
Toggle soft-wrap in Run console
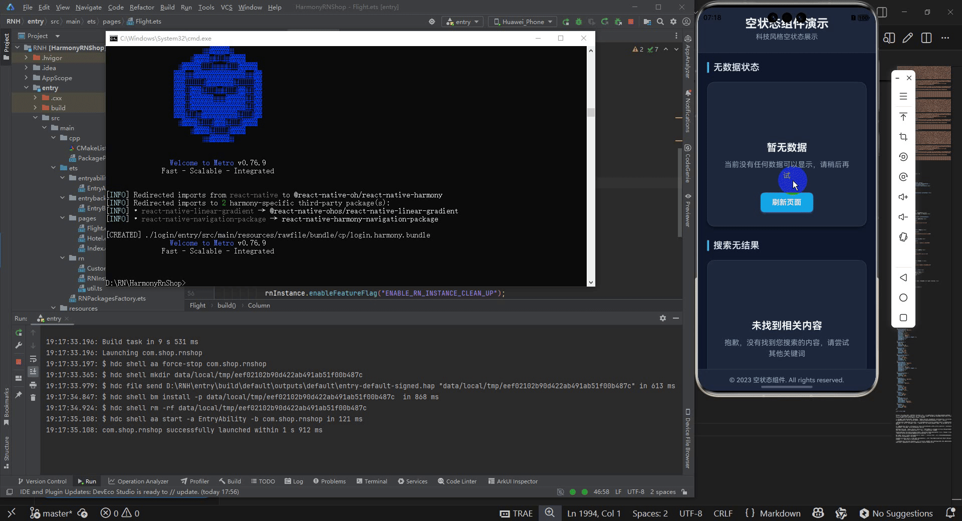(33, 359)
